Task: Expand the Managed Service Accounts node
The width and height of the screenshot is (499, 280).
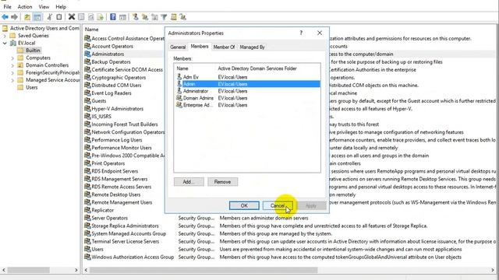Action: tap(12, 80)
